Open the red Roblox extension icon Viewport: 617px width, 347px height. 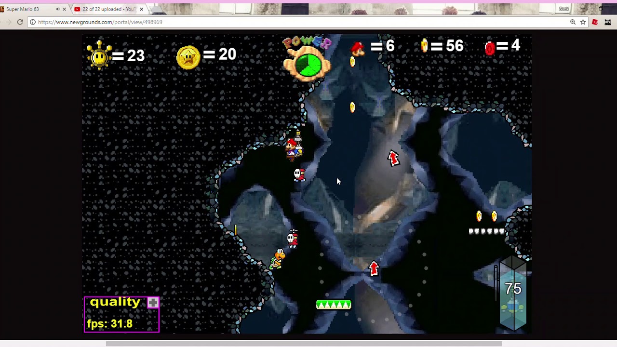pos(595,22)
